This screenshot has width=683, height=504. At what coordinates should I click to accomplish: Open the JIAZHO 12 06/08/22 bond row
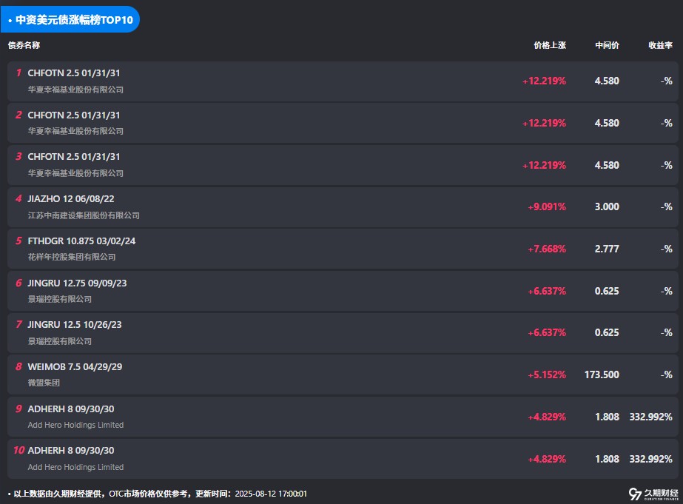[343, 207]
